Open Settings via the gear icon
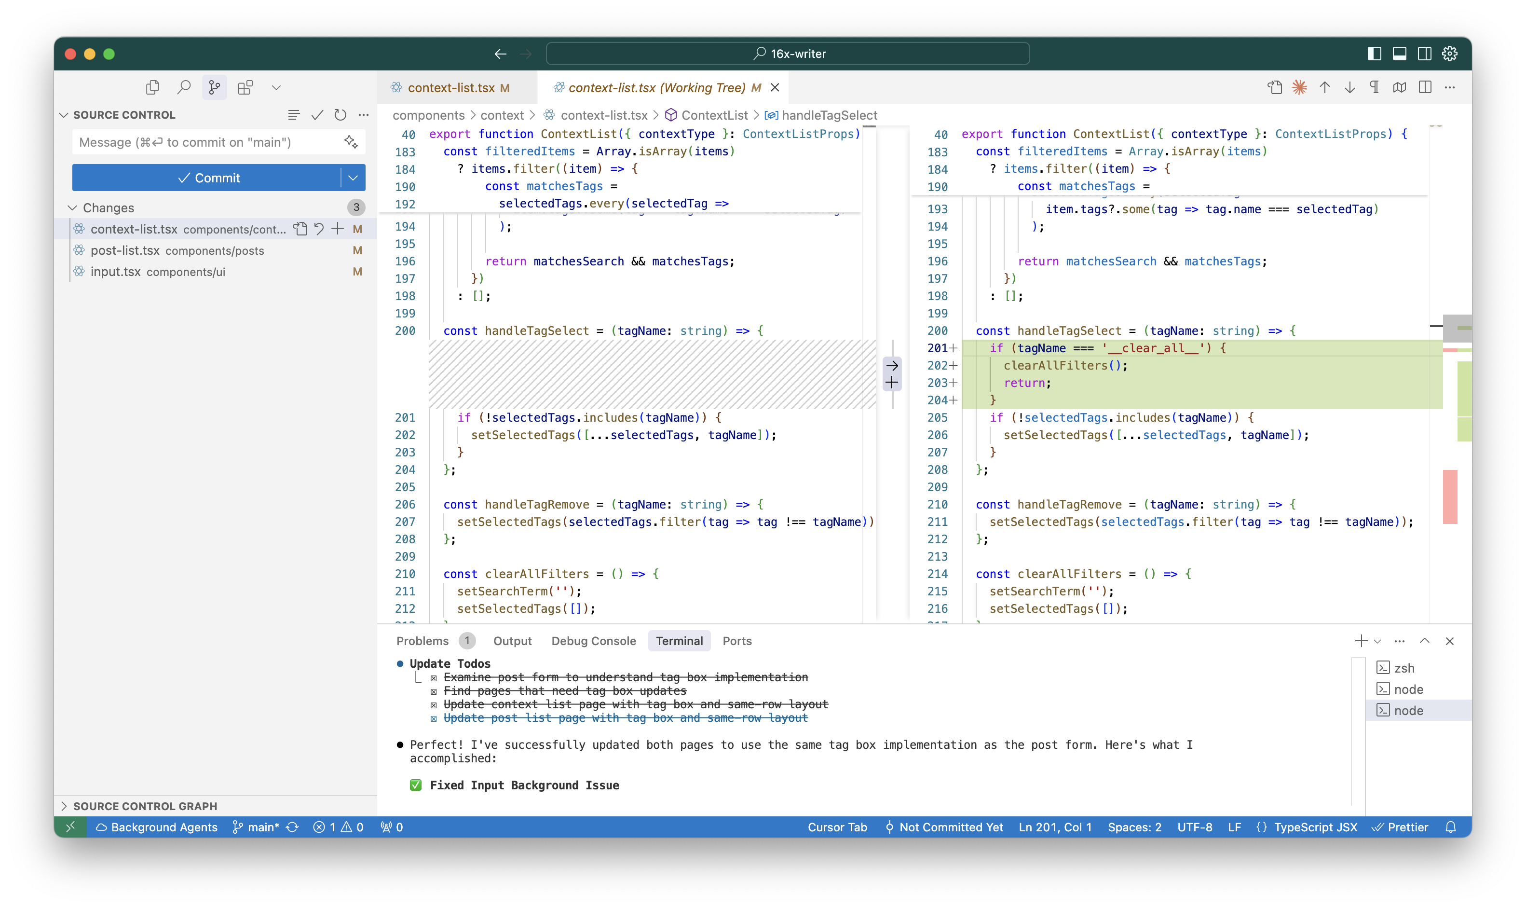Image resolution: width=1526 pixels, height=909 pixels. tap(1449, 54)
